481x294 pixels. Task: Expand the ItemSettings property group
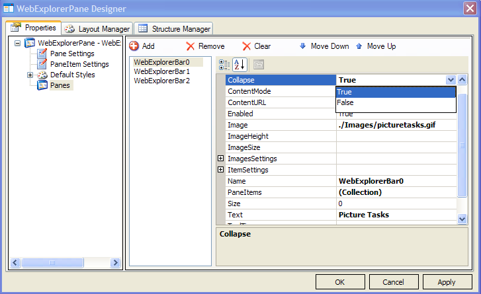(220, 170)
